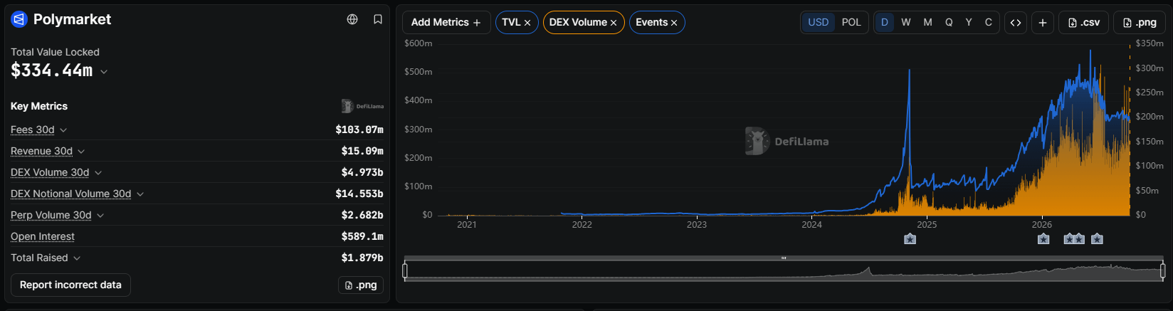
Task: Select the quarterly Q interval
Action: [949, 23]
